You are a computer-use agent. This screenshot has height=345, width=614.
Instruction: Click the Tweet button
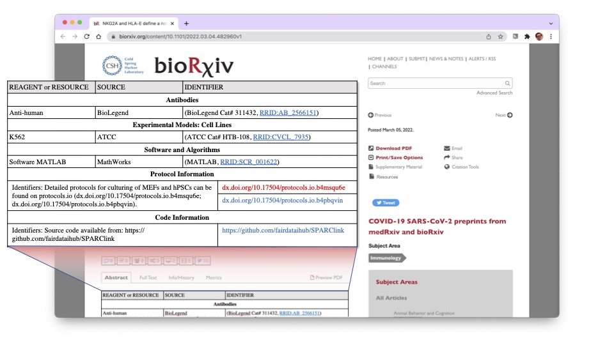(386, 203)
